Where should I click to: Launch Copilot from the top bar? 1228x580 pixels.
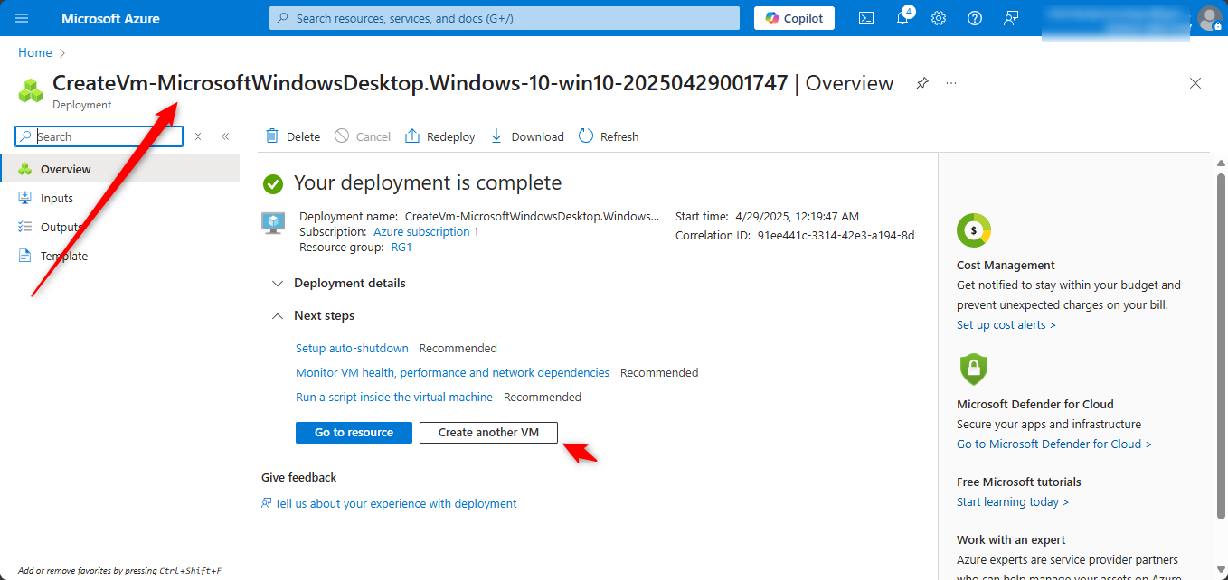(x=794, y=18)
